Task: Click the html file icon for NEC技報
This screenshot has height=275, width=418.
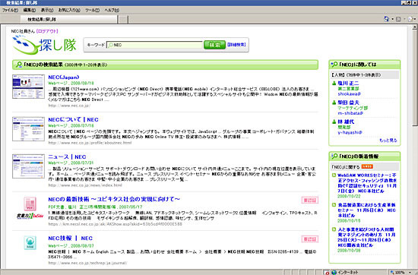Action: (30, 243)
